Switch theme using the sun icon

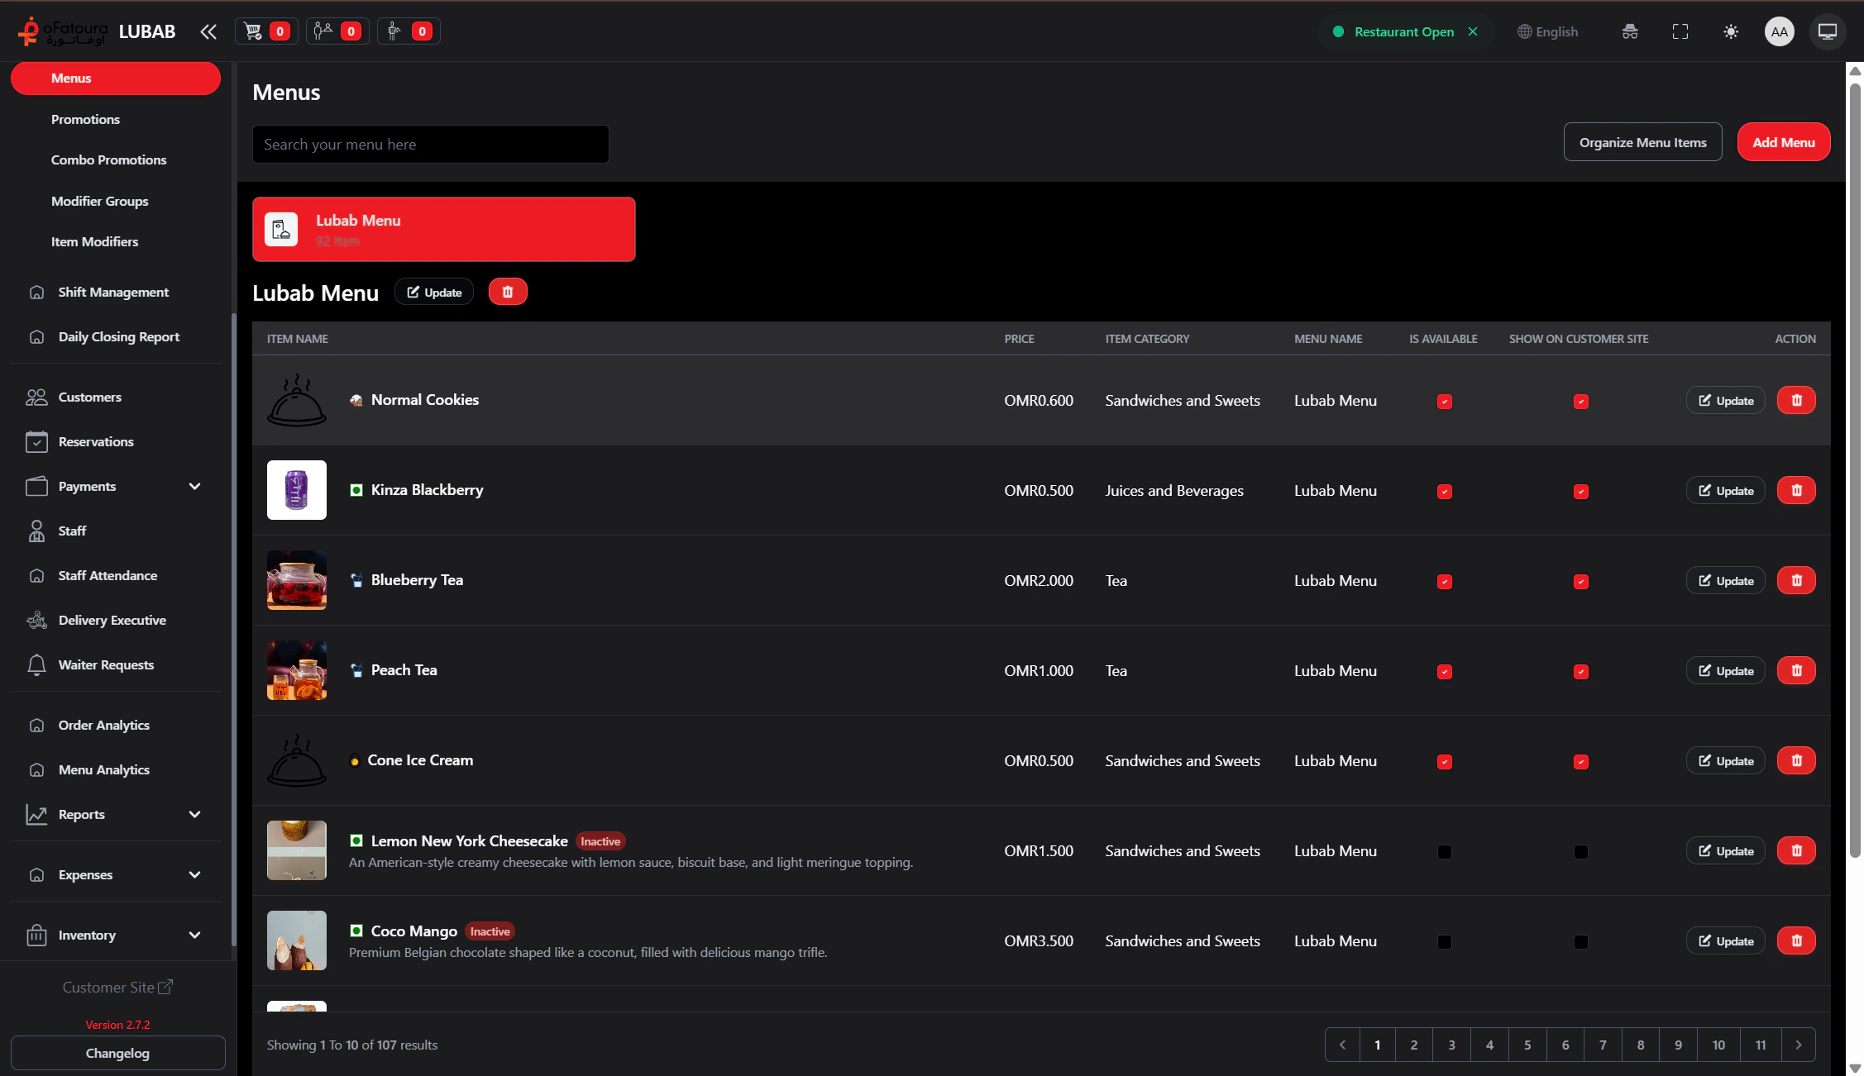coord(1730,31)
